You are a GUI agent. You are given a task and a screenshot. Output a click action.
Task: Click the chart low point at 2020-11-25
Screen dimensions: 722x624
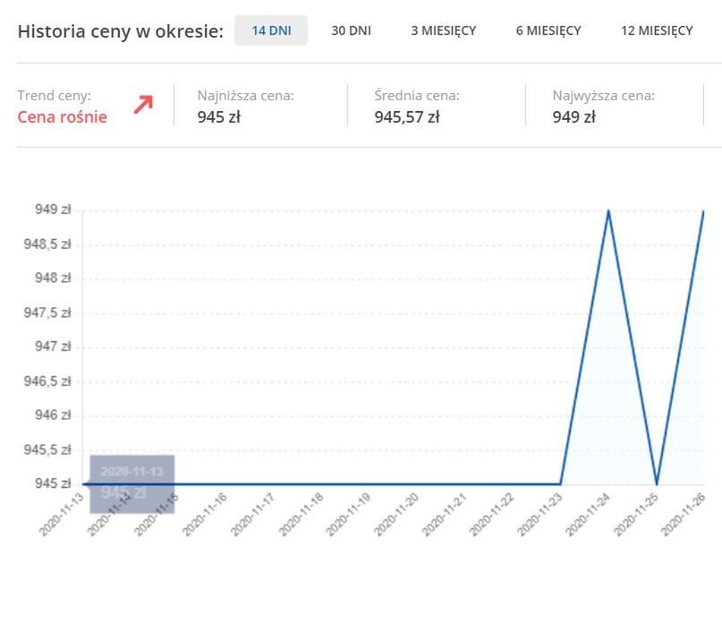click(x=657, y=484)
